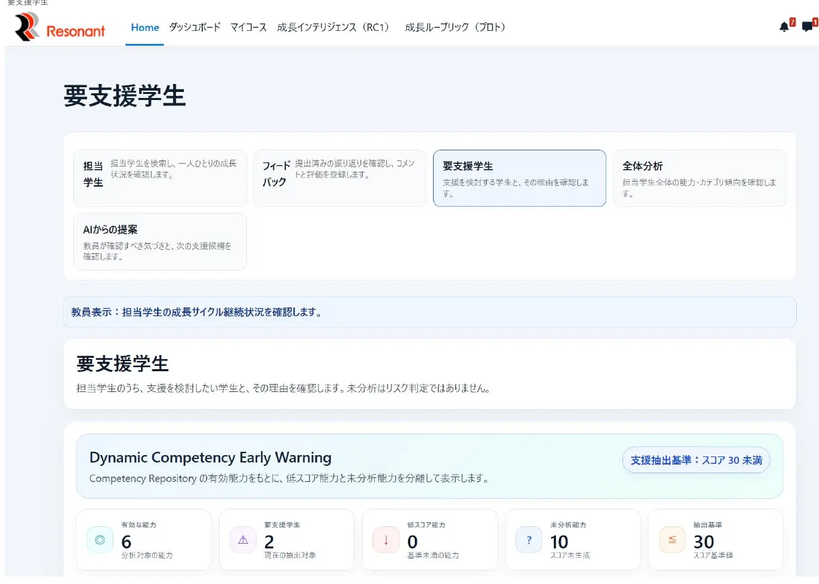The width and height of the screenshot is (819, 584).
Task: Click the 低スコア能力 down arrow icon
Action: click(x=386, y=540)
